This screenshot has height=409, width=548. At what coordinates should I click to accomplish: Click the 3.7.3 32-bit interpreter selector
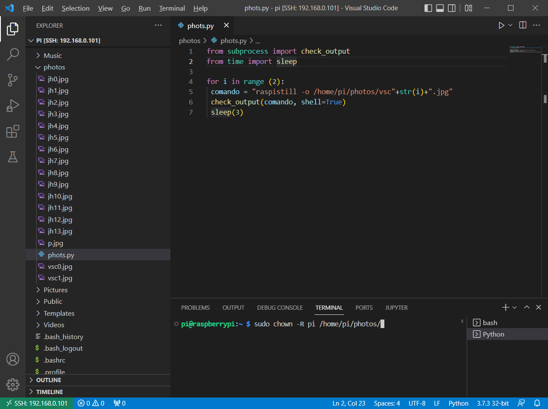[x=493, y=403]
